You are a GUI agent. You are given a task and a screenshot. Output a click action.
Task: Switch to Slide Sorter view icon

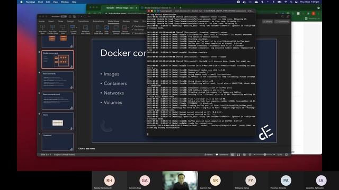click(x=238, y=155)
